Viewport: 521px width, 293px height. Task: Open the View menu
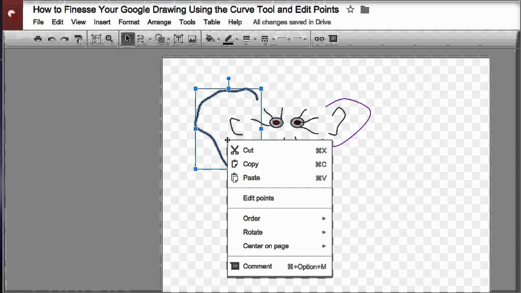pos(79,22)
